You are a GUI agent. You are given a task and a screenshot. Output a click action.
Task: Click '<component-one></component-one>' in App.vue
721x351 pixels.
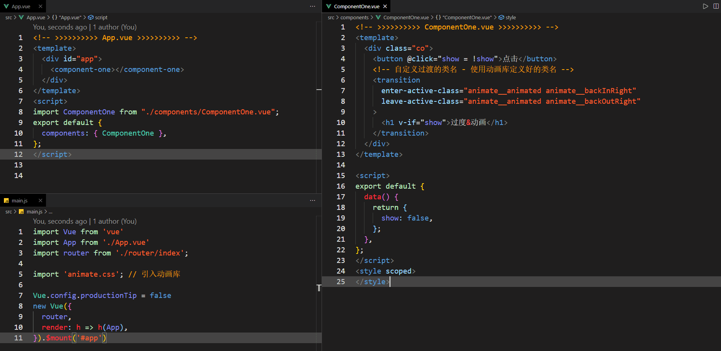click(x=117, y=69)
